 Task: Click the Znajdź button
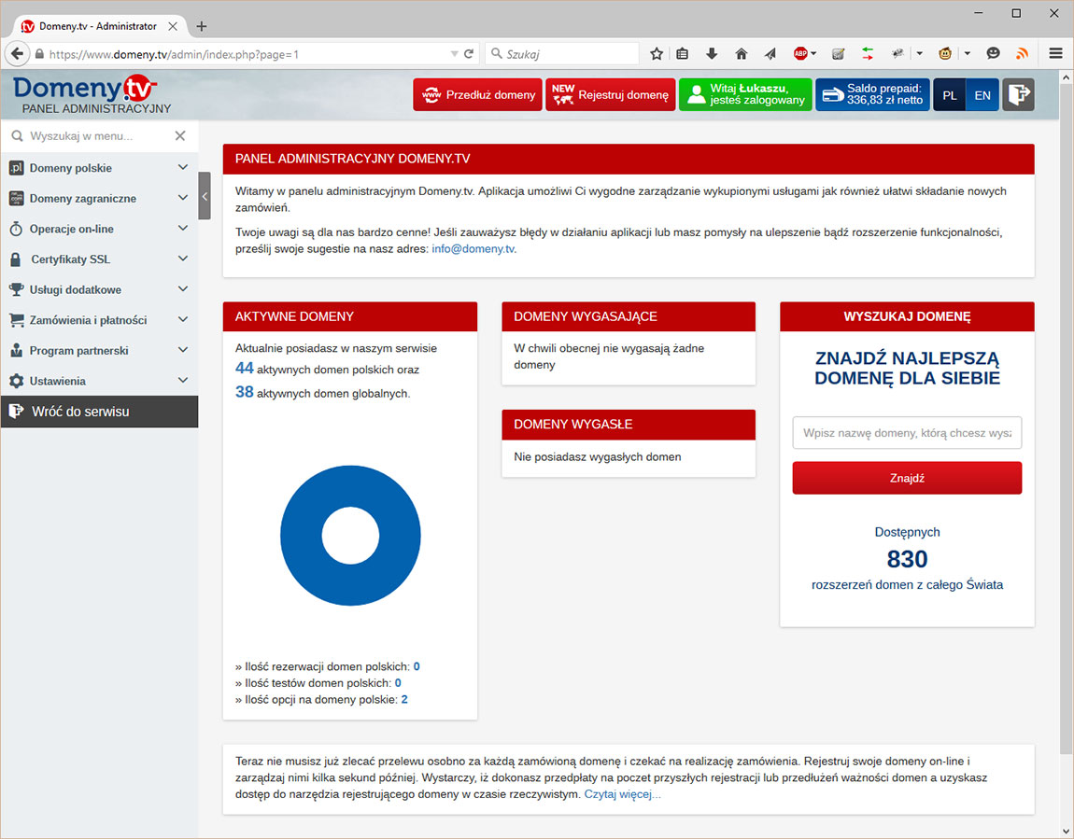click(x=907, y=478)
